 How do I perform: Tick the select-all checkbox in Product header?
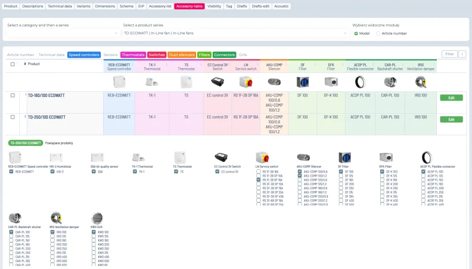pos(13,64)
